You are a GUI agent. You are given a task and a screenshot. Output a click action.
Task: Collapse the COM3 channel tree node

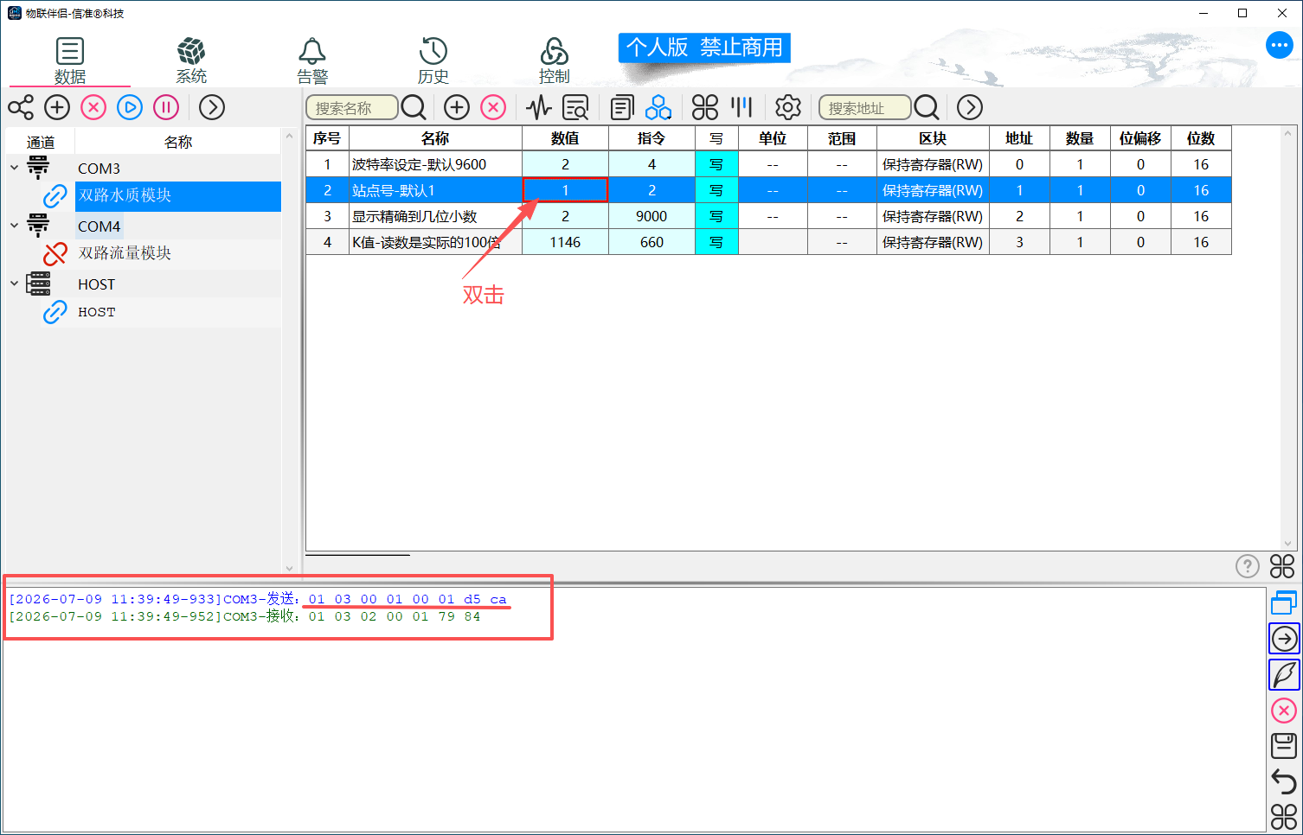[x=14, y=168]
